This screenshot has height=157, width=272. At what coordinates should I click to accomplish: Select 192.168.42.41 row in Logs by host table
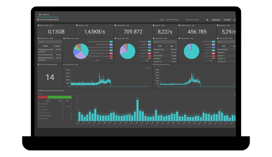(x=165, y=56)
